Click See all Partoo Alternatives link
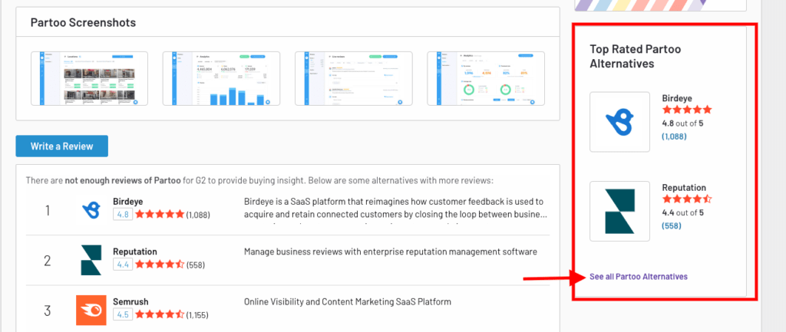The width and height of the screenshot is (786, 332). pyautogui.click(x=639, y=277)
